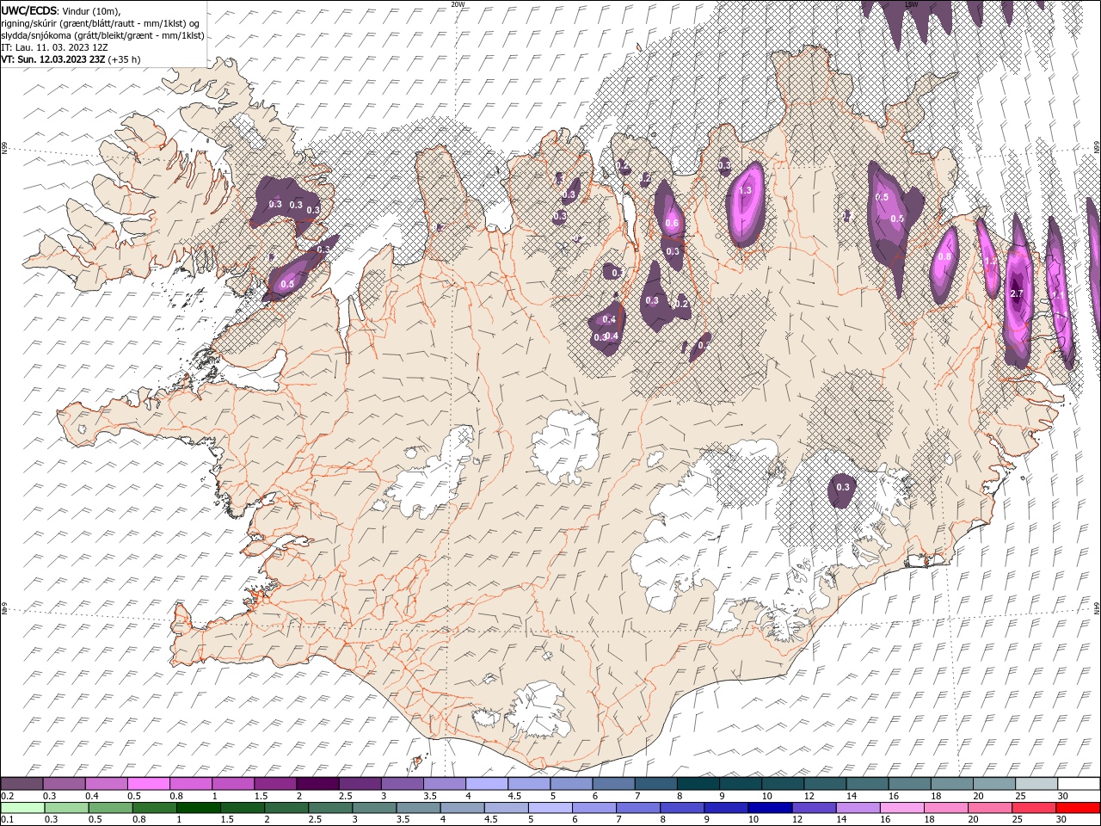
Task: Click the '2.5' label under the upper scale
Action: 344,796
